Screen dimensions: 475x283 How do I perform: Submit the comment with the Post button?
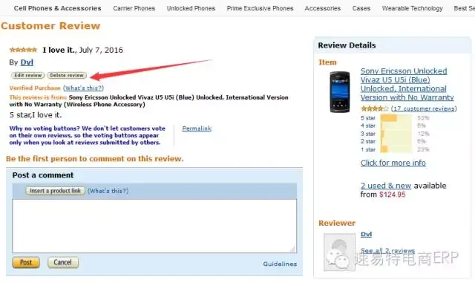pyautogui.click(x=26, y=262)
